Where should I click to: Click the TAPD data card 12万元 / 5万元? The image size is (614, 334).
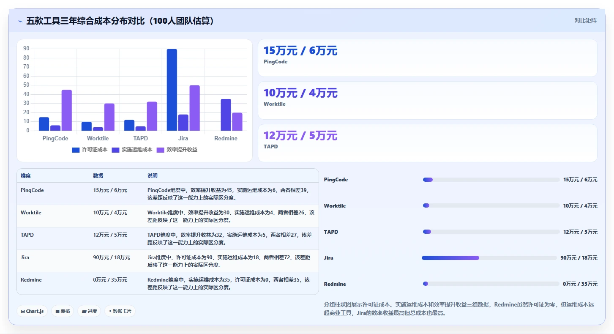(427, 143)
